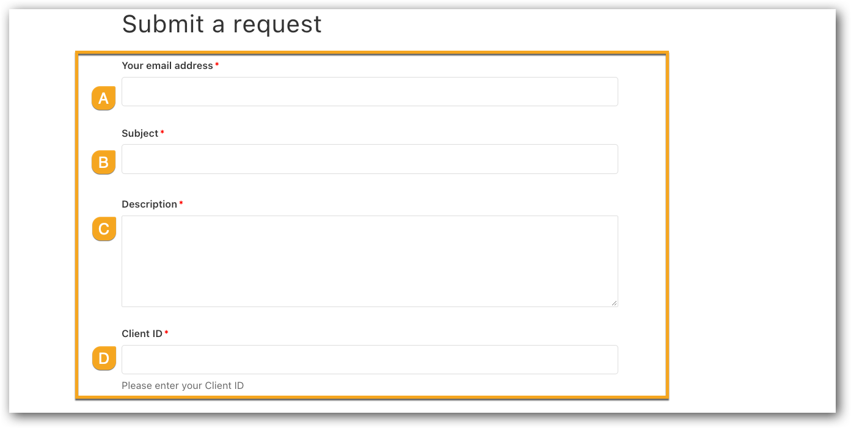Focus the Your email address input field

click(370, 92)
